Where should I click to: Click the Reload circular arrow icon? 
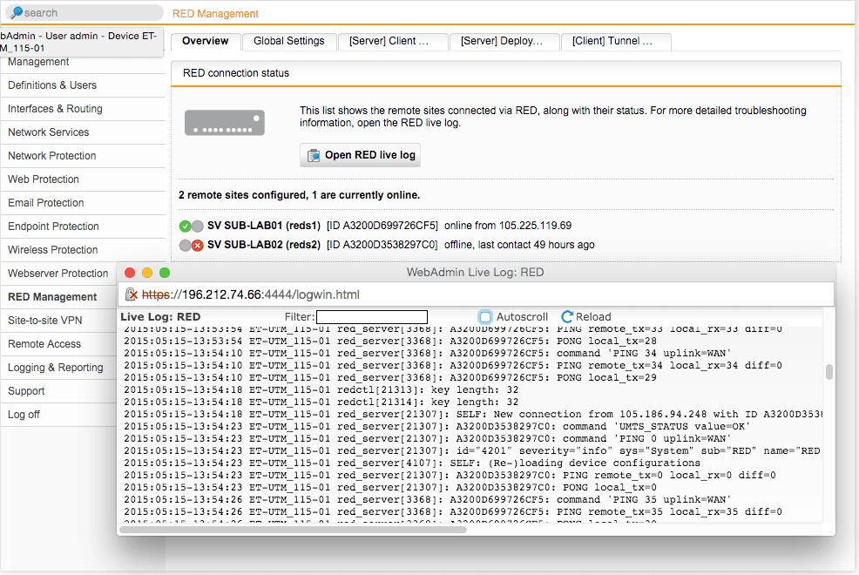pyautogui.click(x=567, y=316)
